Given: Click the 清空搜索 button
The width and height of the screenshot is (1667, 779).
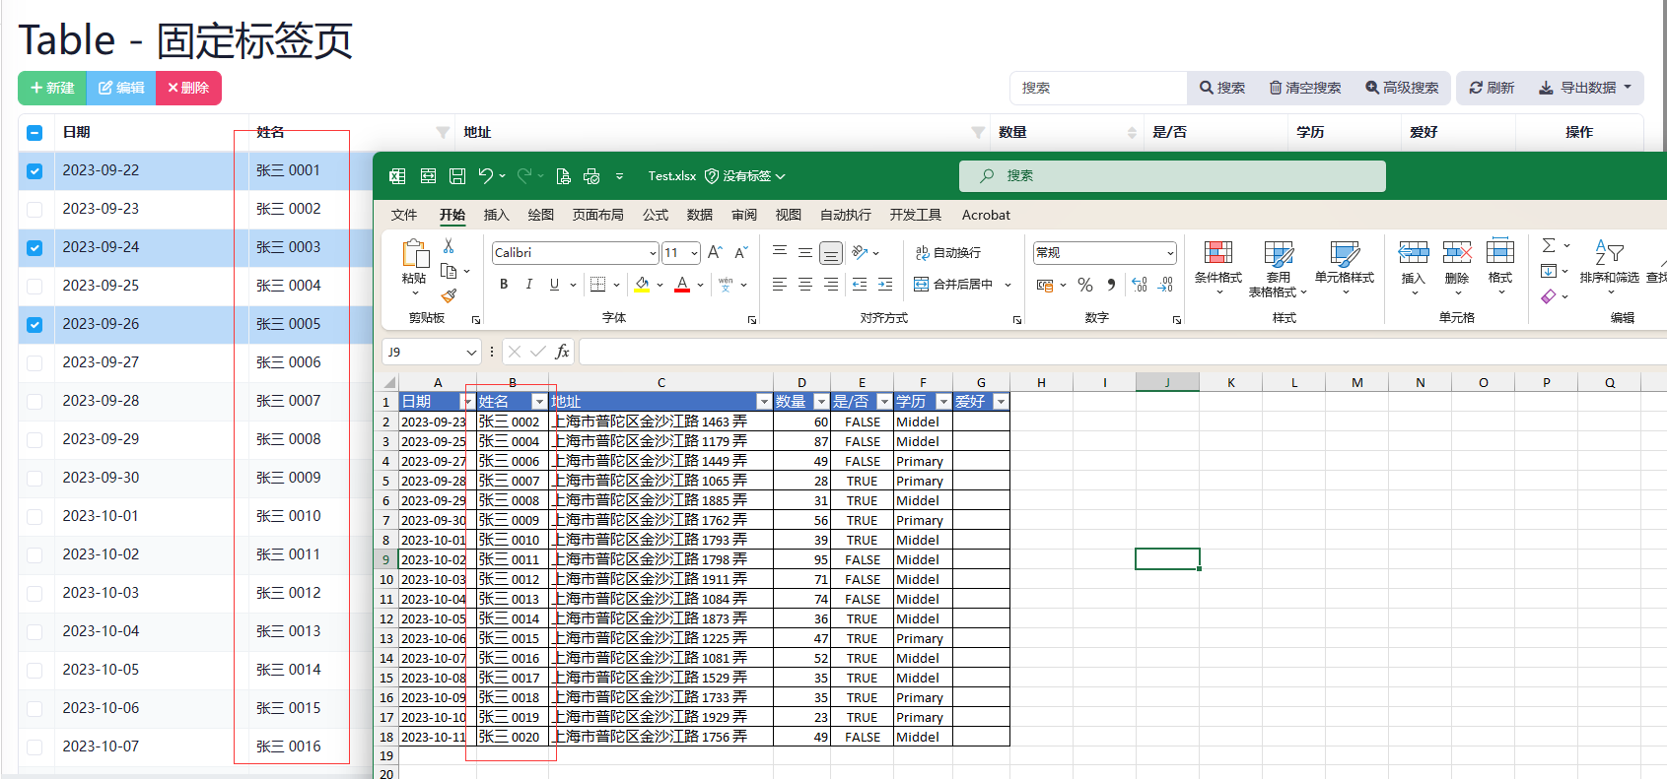Looking at the screenshot, I should point(1305,88).
